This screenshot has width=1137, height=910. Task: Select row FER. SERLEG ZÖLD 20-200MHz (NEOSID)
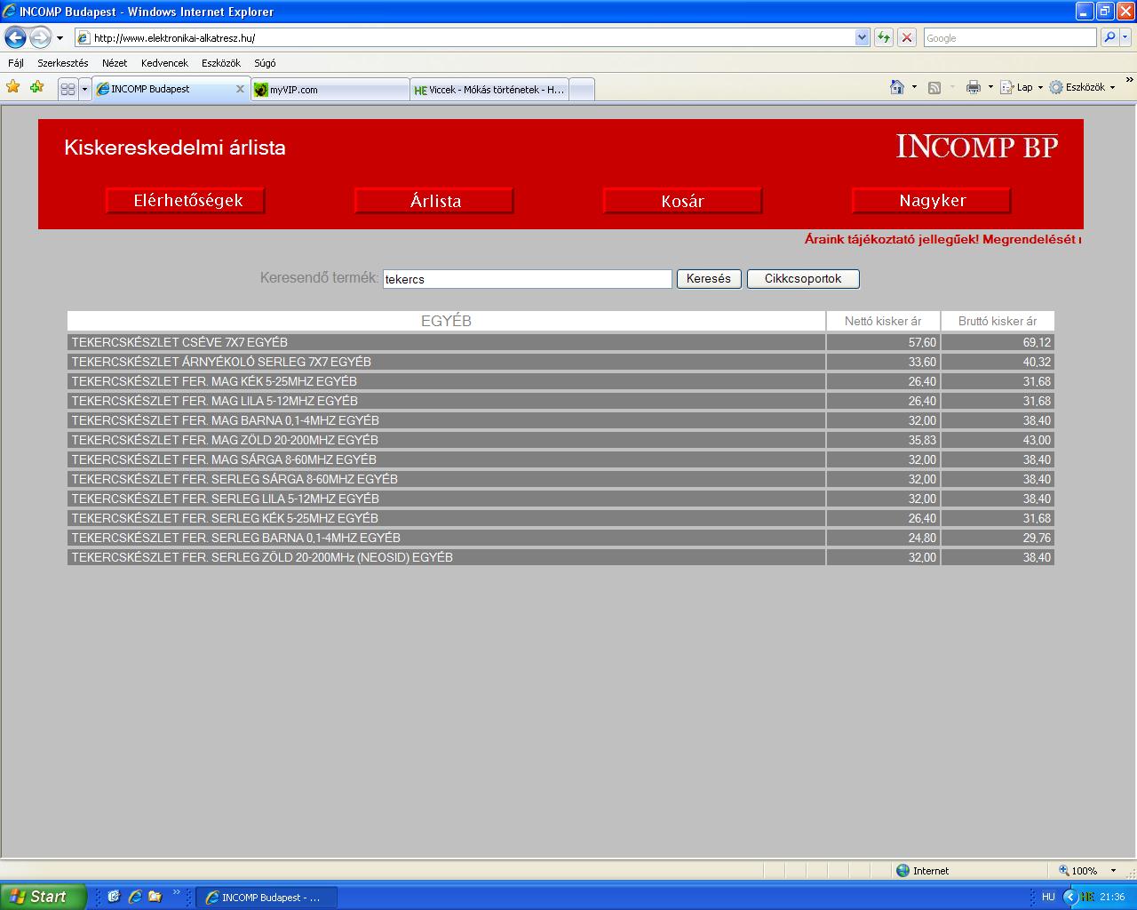446,557
